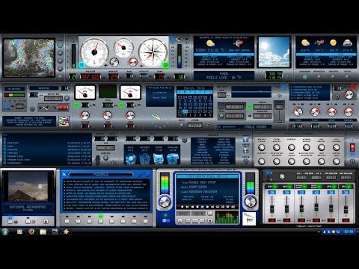Click the "FEELS LIKE" temperature readout
Image resolution: width=359 pixels, height=269 pixels.
pyautogui.click(x=224, y=78)
